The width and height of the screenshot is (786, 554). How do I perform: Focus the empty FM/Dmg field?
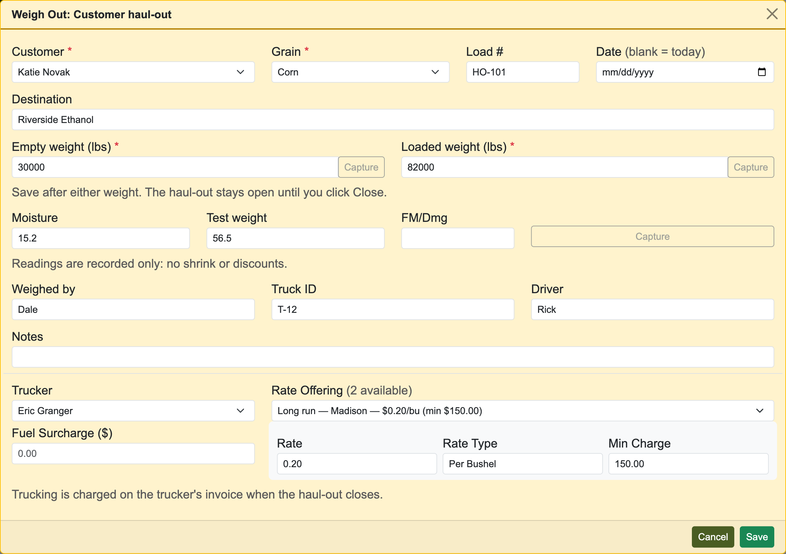pos(458,238)
